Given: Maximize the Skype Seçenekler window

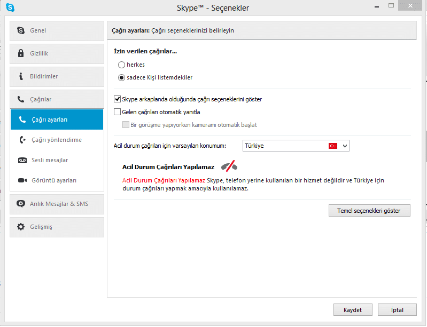Looking at the screenshot, I should coord(391,6).
